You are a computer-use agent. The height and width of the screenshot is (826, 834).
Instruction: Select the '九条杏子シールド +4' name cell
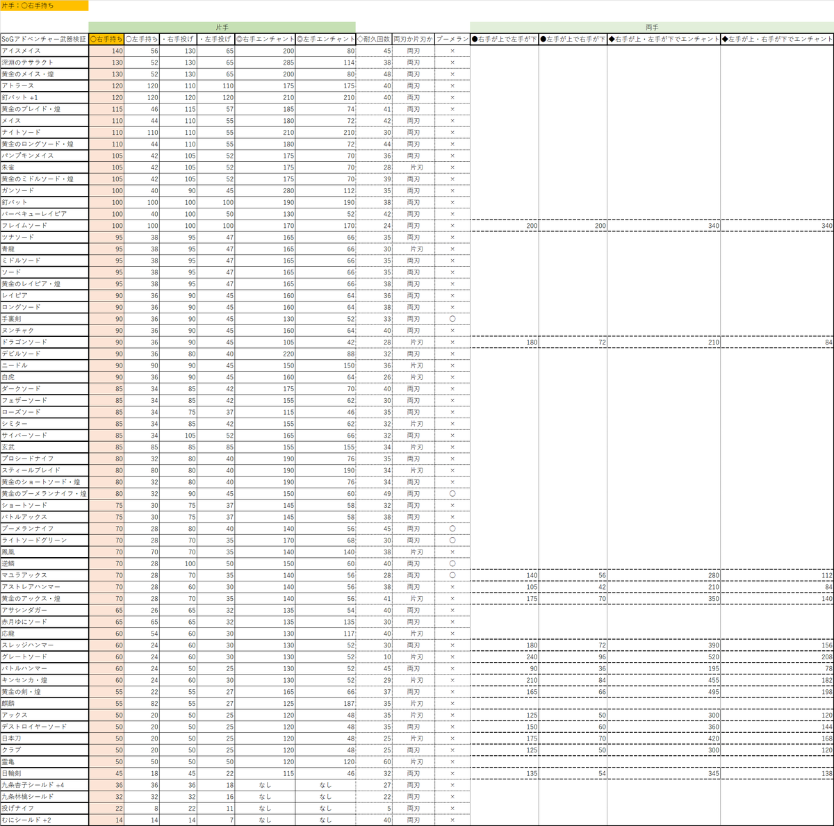[x=44, y=785]
